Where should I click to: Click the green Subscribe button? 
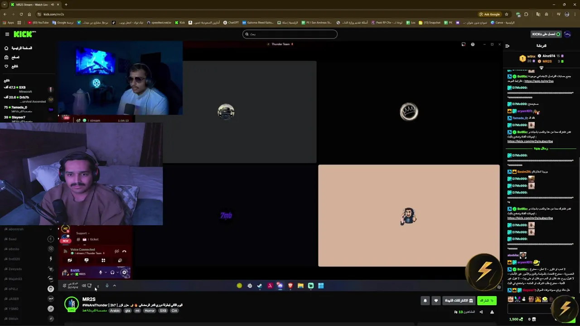pos(487,301)
